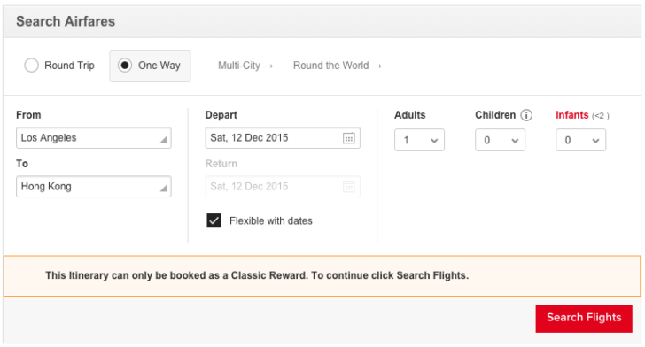Click the greyed-out Return date field
The width and height of the screenshot is (645, 347).
[283, 187]
